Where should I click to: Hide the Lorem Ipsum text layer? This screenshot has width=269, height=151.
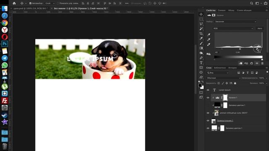click(x=208, y=90)
